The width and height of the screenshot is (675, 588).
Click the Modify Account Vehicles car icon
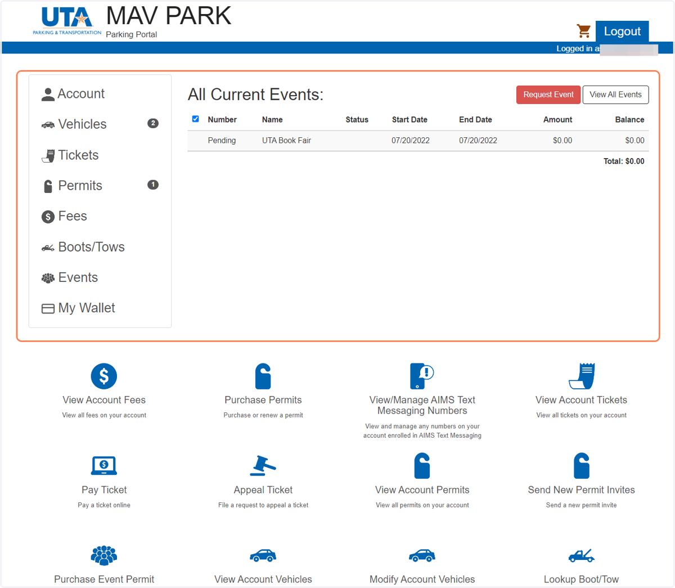(x=422, y=555)
